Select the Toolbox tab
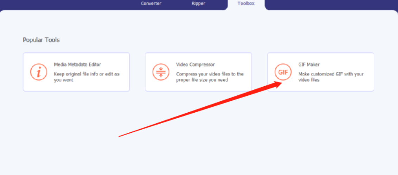398x175 pixels. [246, 4]
